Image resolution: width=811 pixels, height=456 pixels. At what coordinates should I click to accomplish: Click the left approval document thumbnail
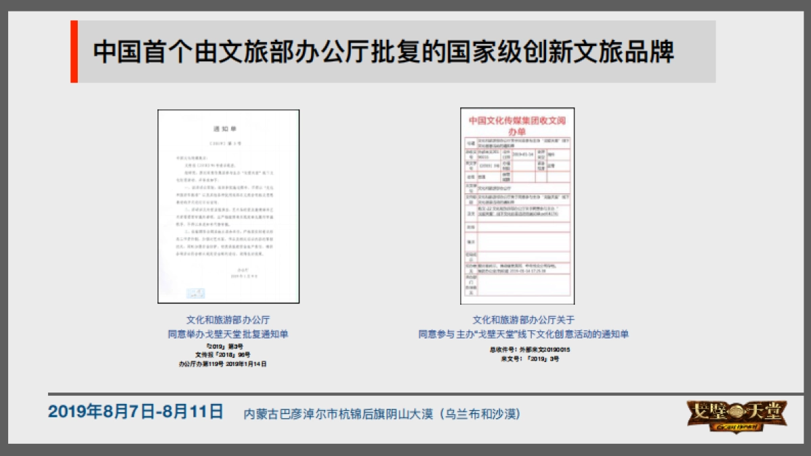(228, 206)
